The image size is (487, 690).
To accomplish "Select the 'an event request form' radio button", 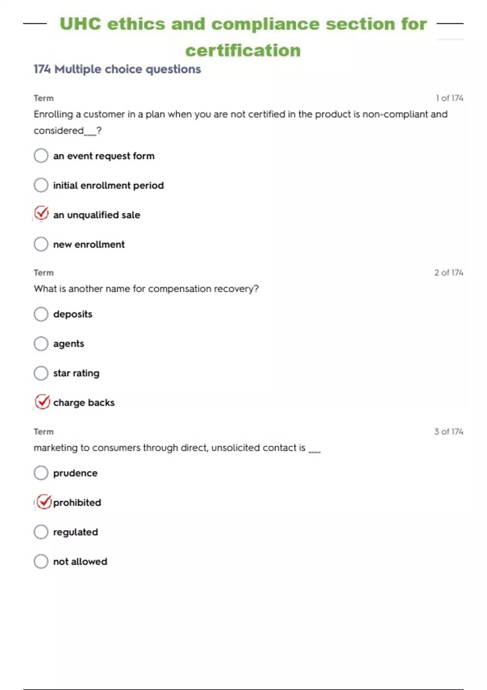I will [x=41, y=155].
